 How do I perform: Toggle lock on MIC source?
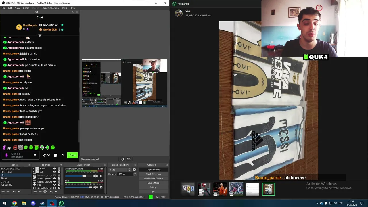(x=59, y=185)
